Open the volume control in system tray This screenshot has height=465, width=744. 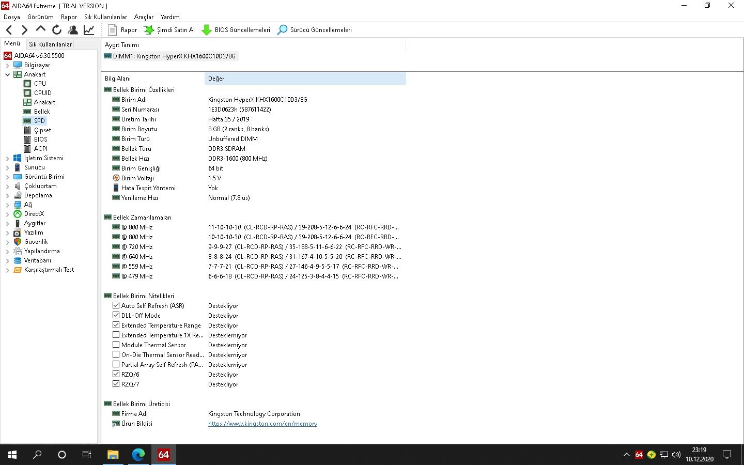coord(676,455)
